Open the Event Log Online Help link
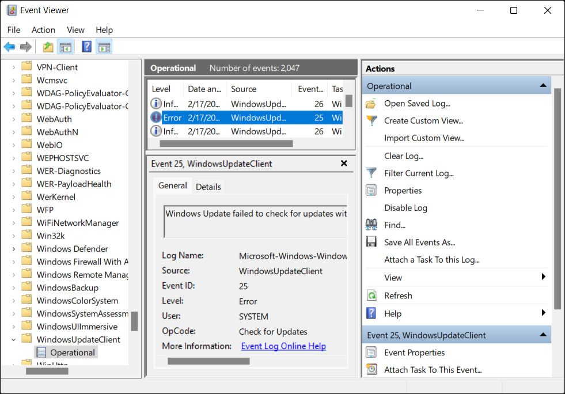Screen dimensions: 565x394 tap(283, 346)
